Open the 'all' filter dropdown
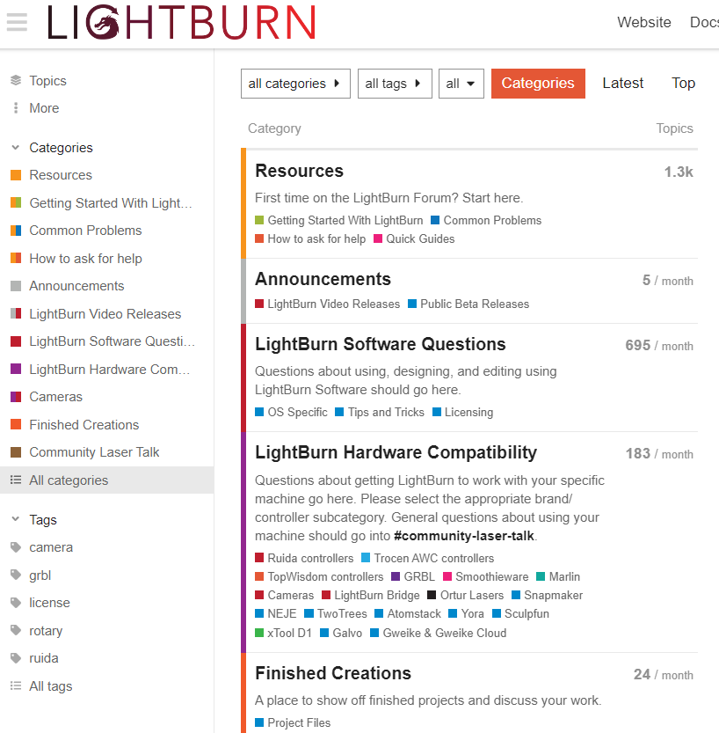 click(x=461, y=84)
